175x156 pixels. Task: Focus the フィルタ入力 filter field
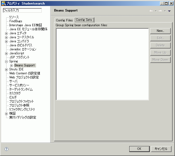(x=22, y=10)
